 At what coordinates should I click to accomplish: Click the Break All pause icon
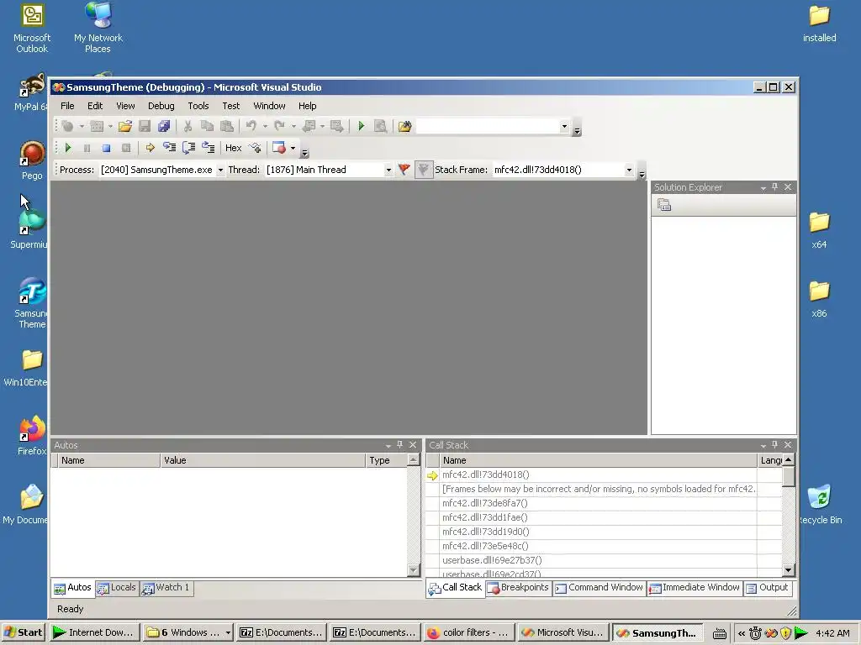click(x=87, y=148)
